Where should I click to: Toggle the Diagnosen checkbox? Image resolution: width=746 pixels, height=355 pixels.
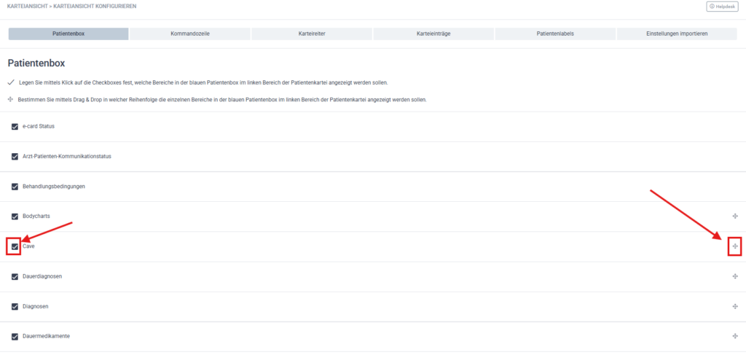pos(15,306)
